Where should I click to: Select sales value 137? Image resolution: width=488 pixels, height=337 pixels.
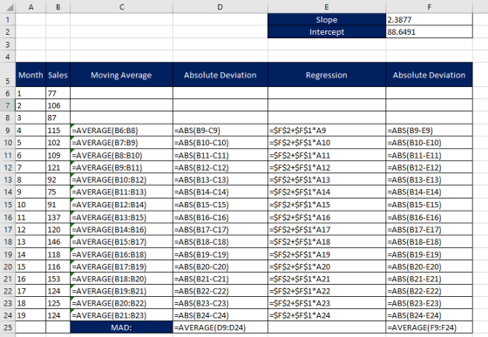coord(58,217)
